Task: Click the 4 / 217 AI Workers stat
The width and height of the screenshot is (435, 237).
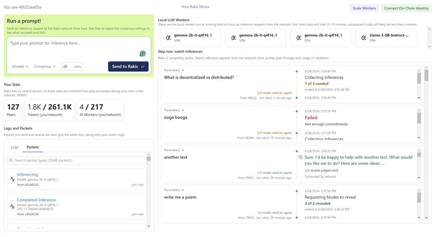Action: tap(100, 110)
